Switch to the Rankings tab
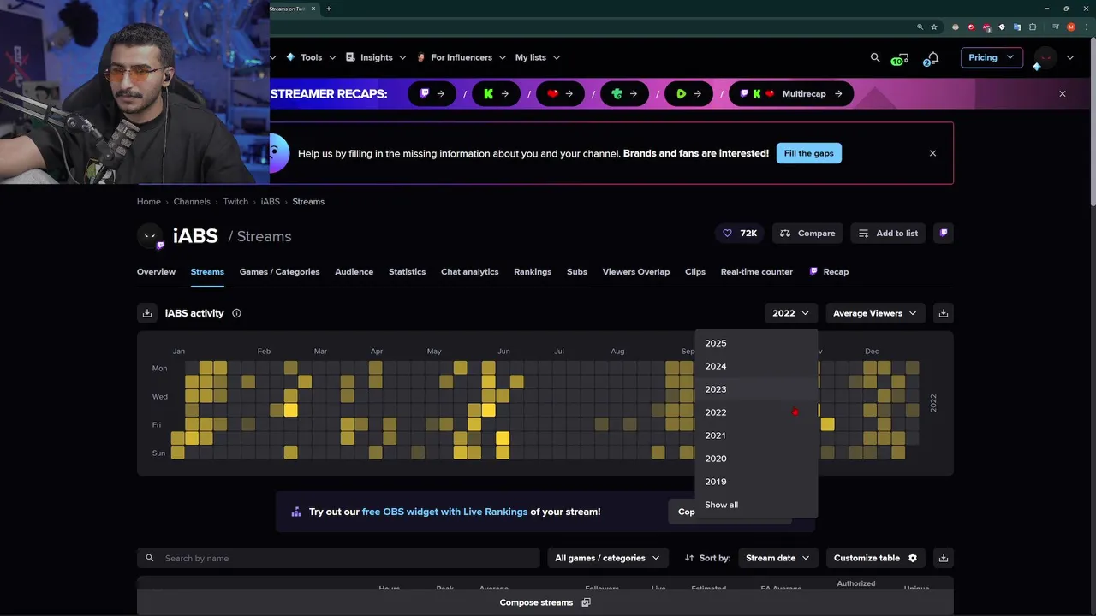 (533, 272)
